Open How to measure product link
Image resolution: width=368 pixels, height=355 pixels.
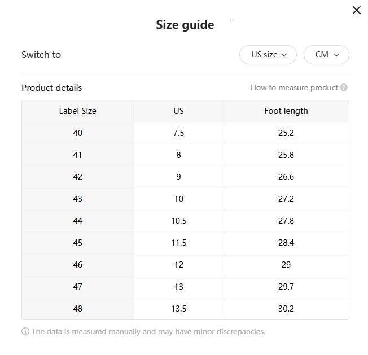pyautogui.click(x=294, y=87)
